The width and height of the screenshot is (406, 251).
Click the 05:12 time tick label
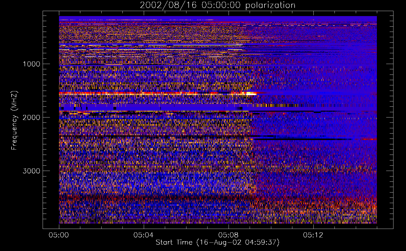click(313, 235)
